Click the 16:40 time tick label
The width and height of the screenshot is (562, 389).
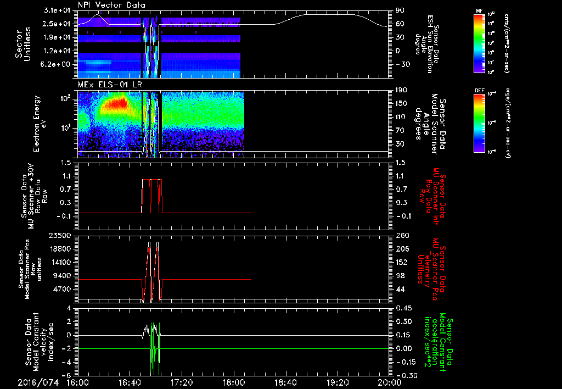(x=130, y=382)
